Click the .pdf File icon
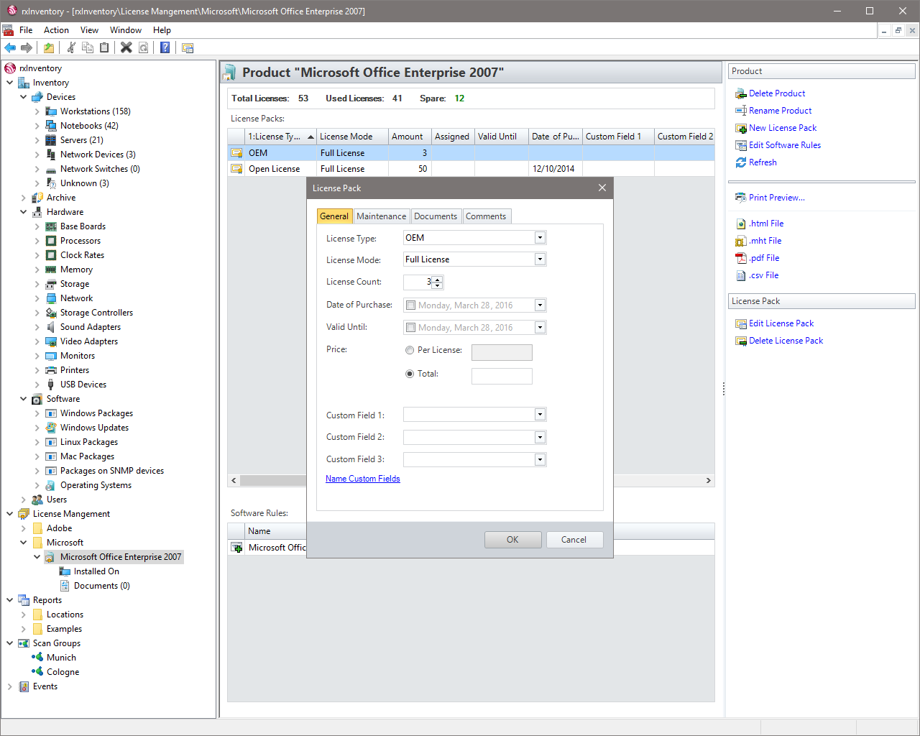 pyautogui.click(x=741, y=258)
